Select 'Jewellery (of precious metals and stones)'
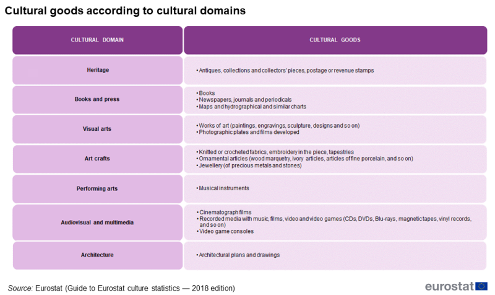 249,165
